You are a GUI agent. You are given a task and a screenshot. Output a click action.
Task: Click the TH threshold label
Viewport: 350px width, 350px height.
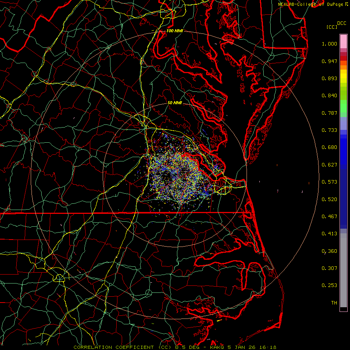point(334,303)
